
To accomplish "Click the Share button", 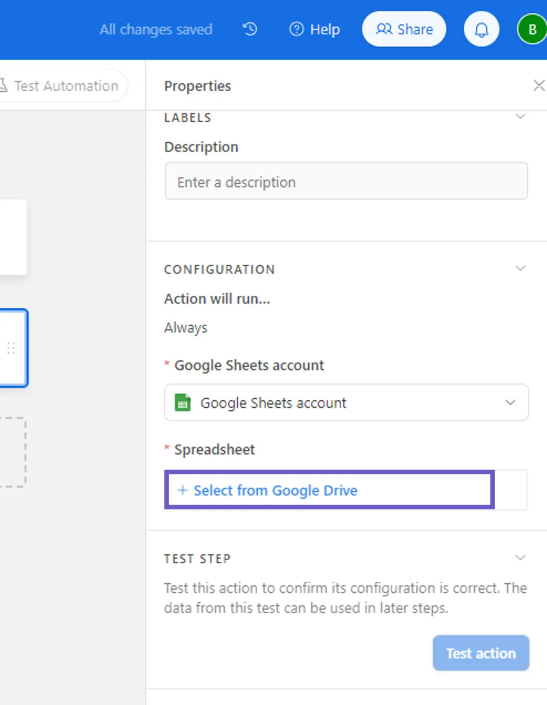I will (x=404, y=29).
